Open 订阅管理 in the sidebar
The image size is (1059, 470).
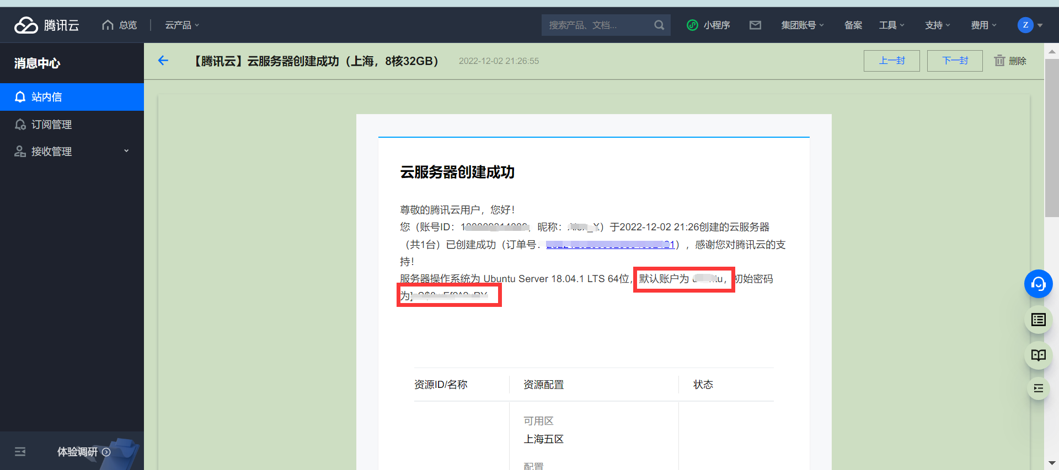(72, 125)
